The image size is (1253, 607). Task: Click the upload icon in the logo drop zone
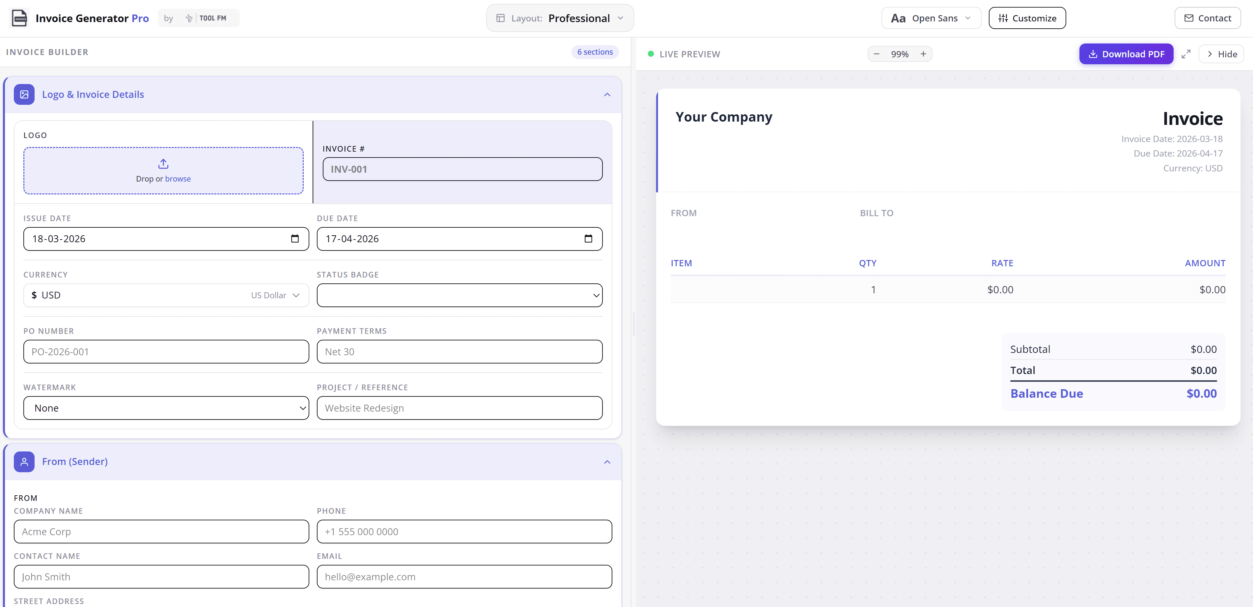click(x=163, y=164)
